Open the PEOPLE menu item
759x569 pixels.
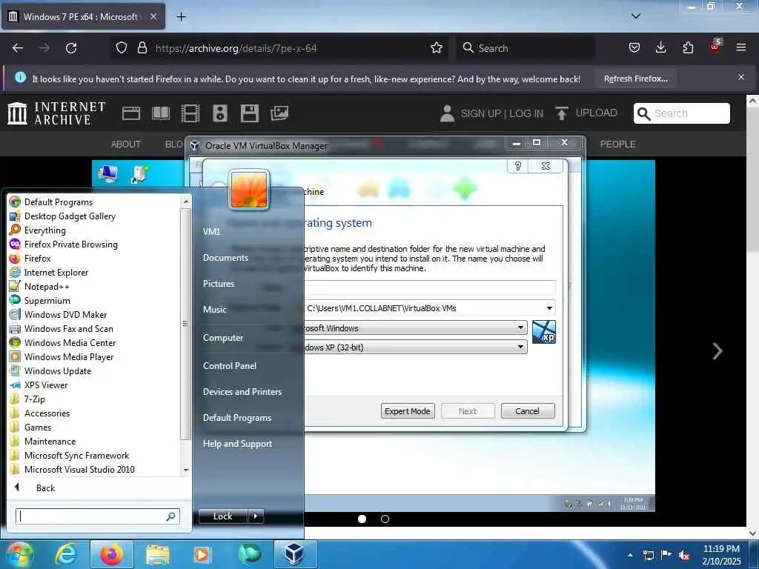[x=617, y=144]
